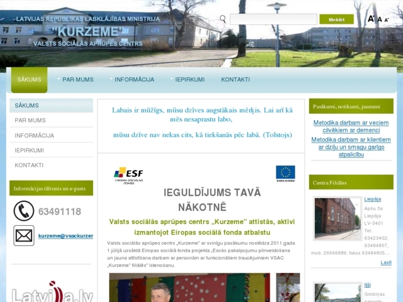The height and width of the screenshot is (302, 403).
Task: Open kurzeme@vsackurzeme email link
Action: 65,236
